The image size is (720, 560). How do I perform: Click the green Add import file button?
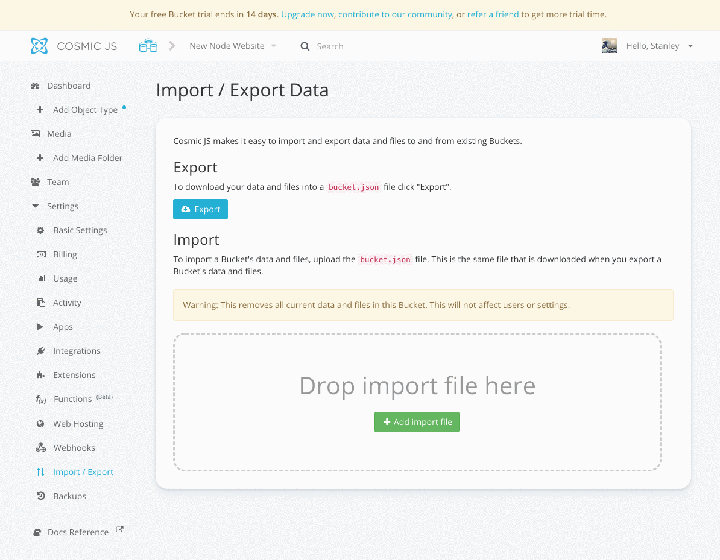(x=417, y=422)
